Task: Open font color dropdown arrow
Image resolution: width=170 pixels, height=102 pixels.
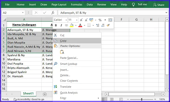Action: (84, 25)
